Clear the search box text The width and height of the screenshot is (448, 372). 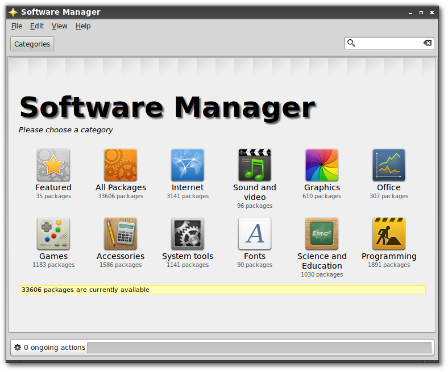coord(428,43)
